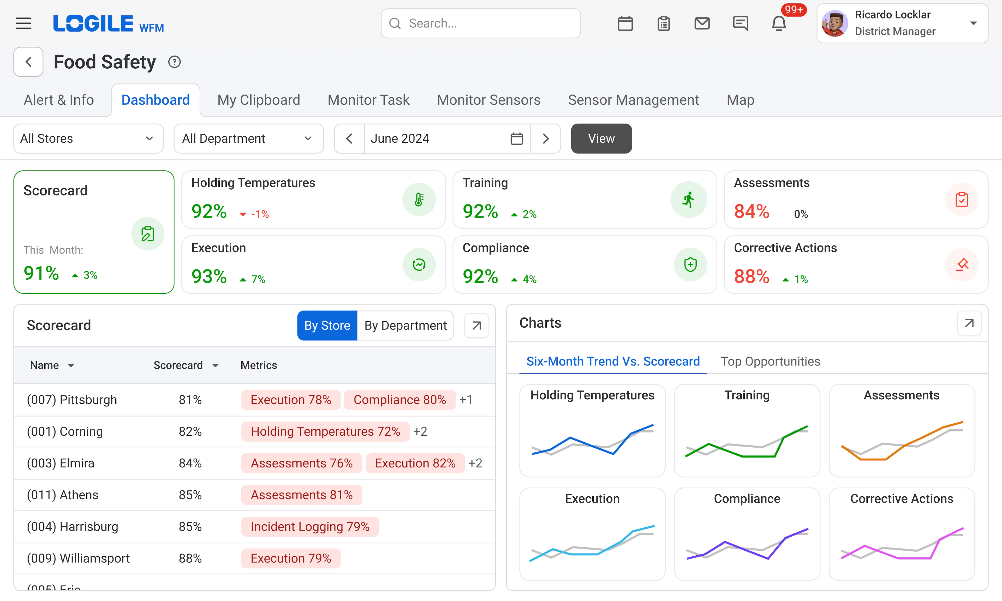Open the Top Opportunities chart tab

(x=770, y=361)
